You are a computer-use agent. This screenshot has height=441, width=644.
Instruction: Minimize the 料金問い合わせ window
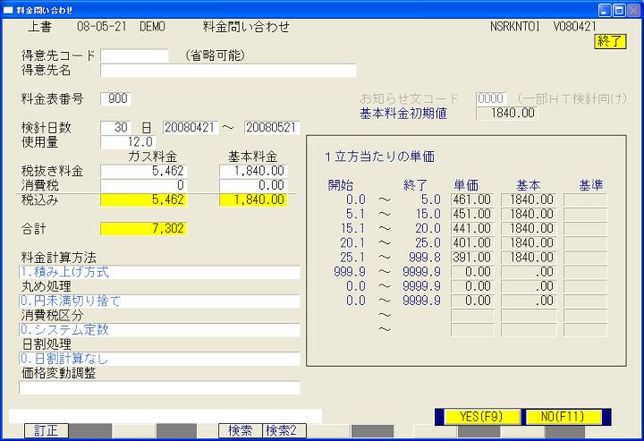605,10
